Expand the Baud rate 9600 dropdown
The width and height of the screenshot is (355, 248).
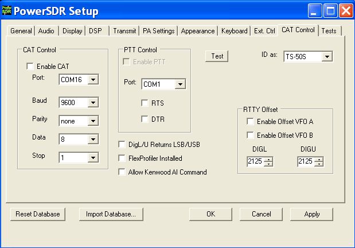click(93, 103)
